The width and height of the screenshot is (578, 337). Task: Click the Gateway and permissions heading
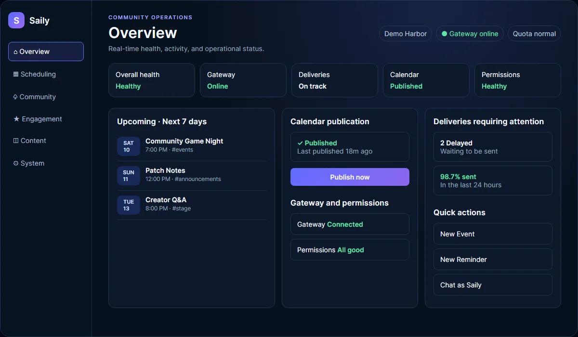pos(340,203)
